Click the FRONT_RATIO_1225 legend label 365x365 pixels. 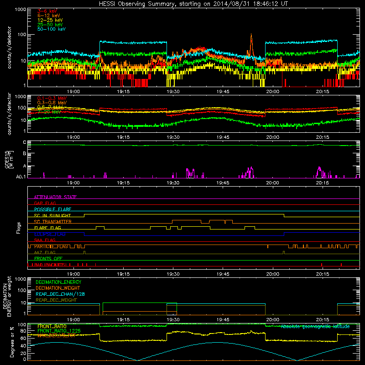pyautogui.click(x=59, y=331)
